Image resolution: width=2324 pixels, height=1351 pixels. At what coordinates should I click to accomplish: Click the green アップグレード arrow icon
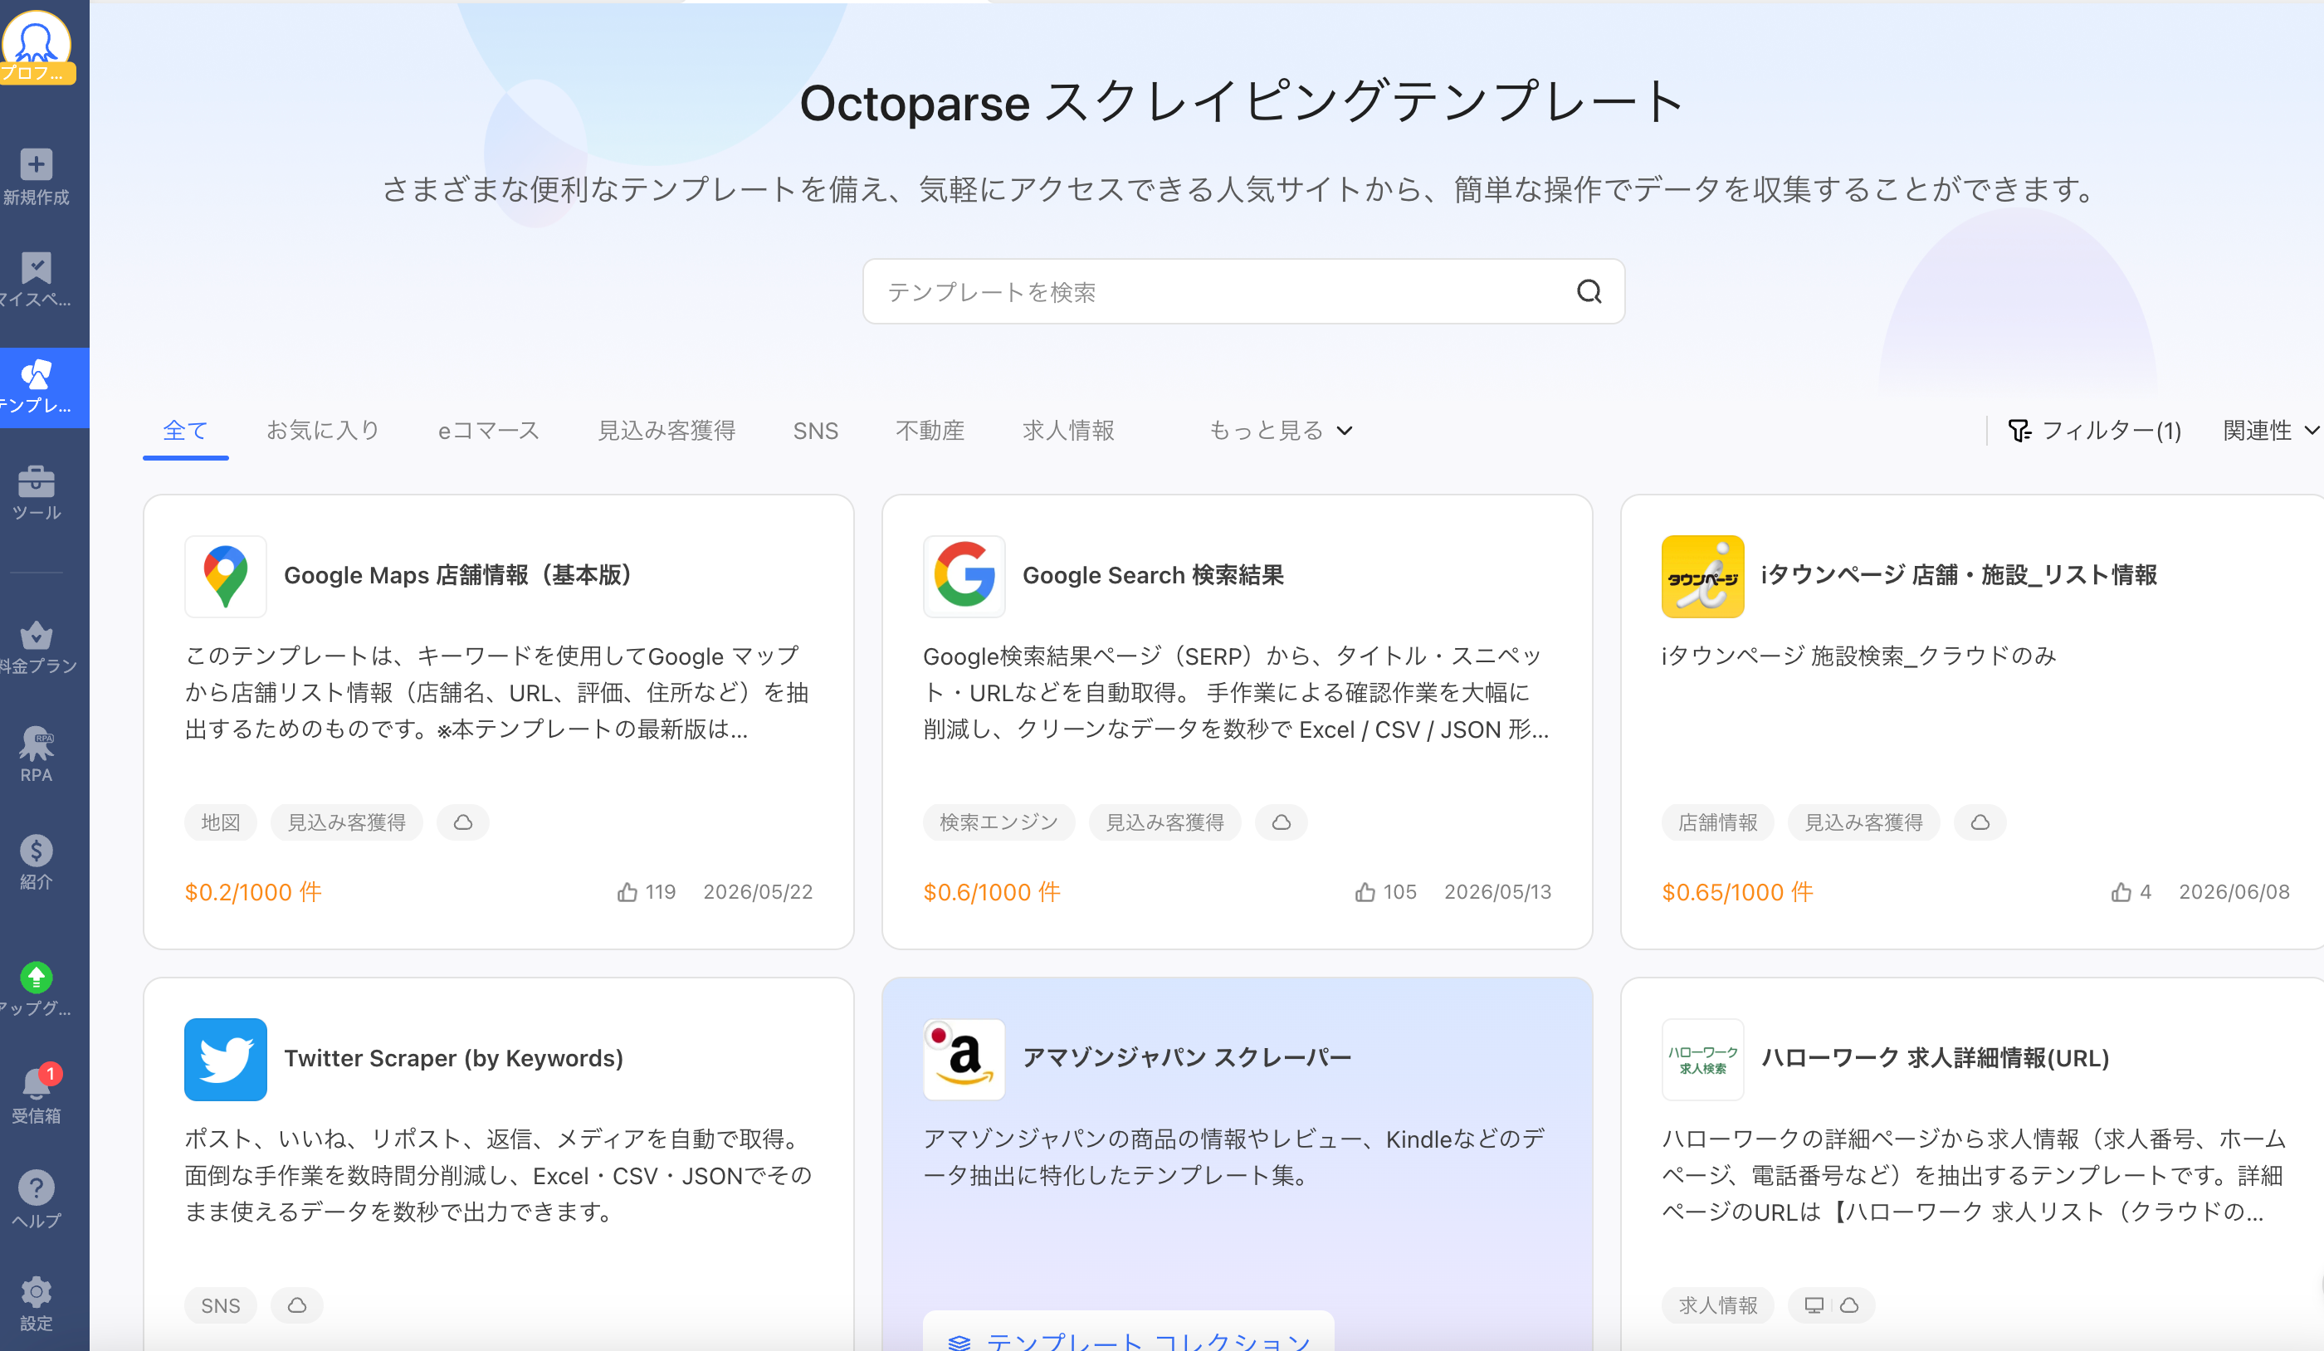pyautogui.click(x=36, y=977)
